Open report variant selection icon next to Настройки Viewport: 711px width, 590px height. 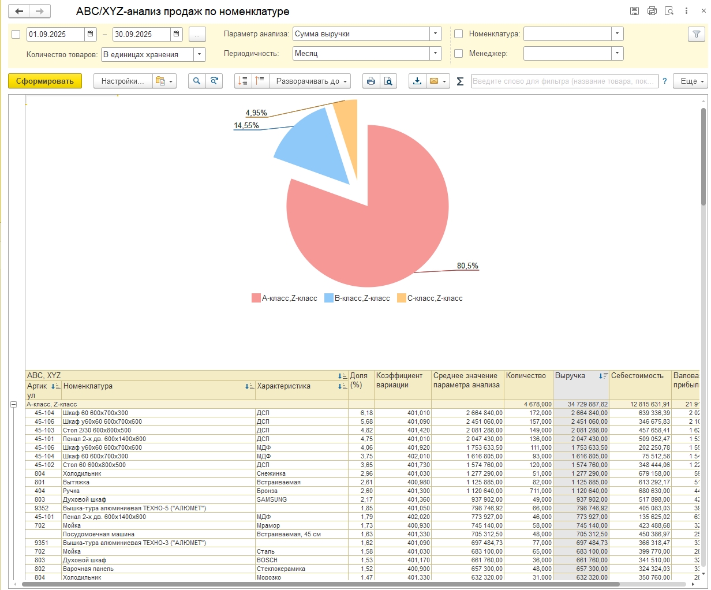coord(164,81)
